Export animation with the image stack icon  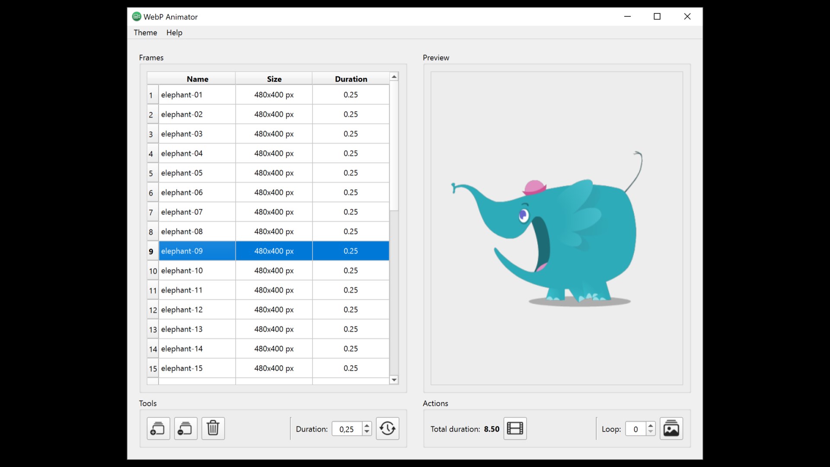[x=671, y=429]
